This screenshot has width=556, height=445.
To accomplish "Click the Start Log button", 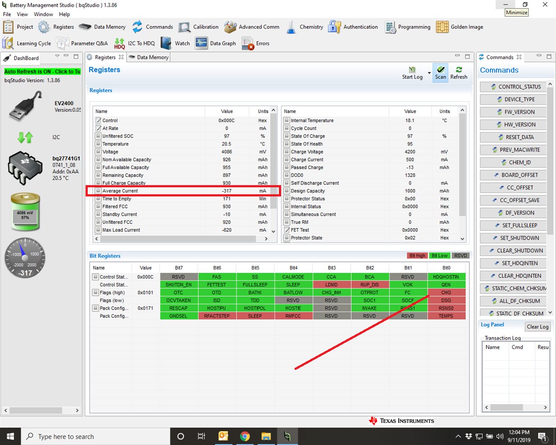I will click(412, 73).
